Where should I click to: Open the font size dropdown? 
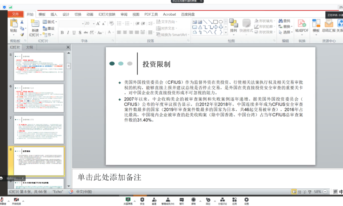click(94, 23)
